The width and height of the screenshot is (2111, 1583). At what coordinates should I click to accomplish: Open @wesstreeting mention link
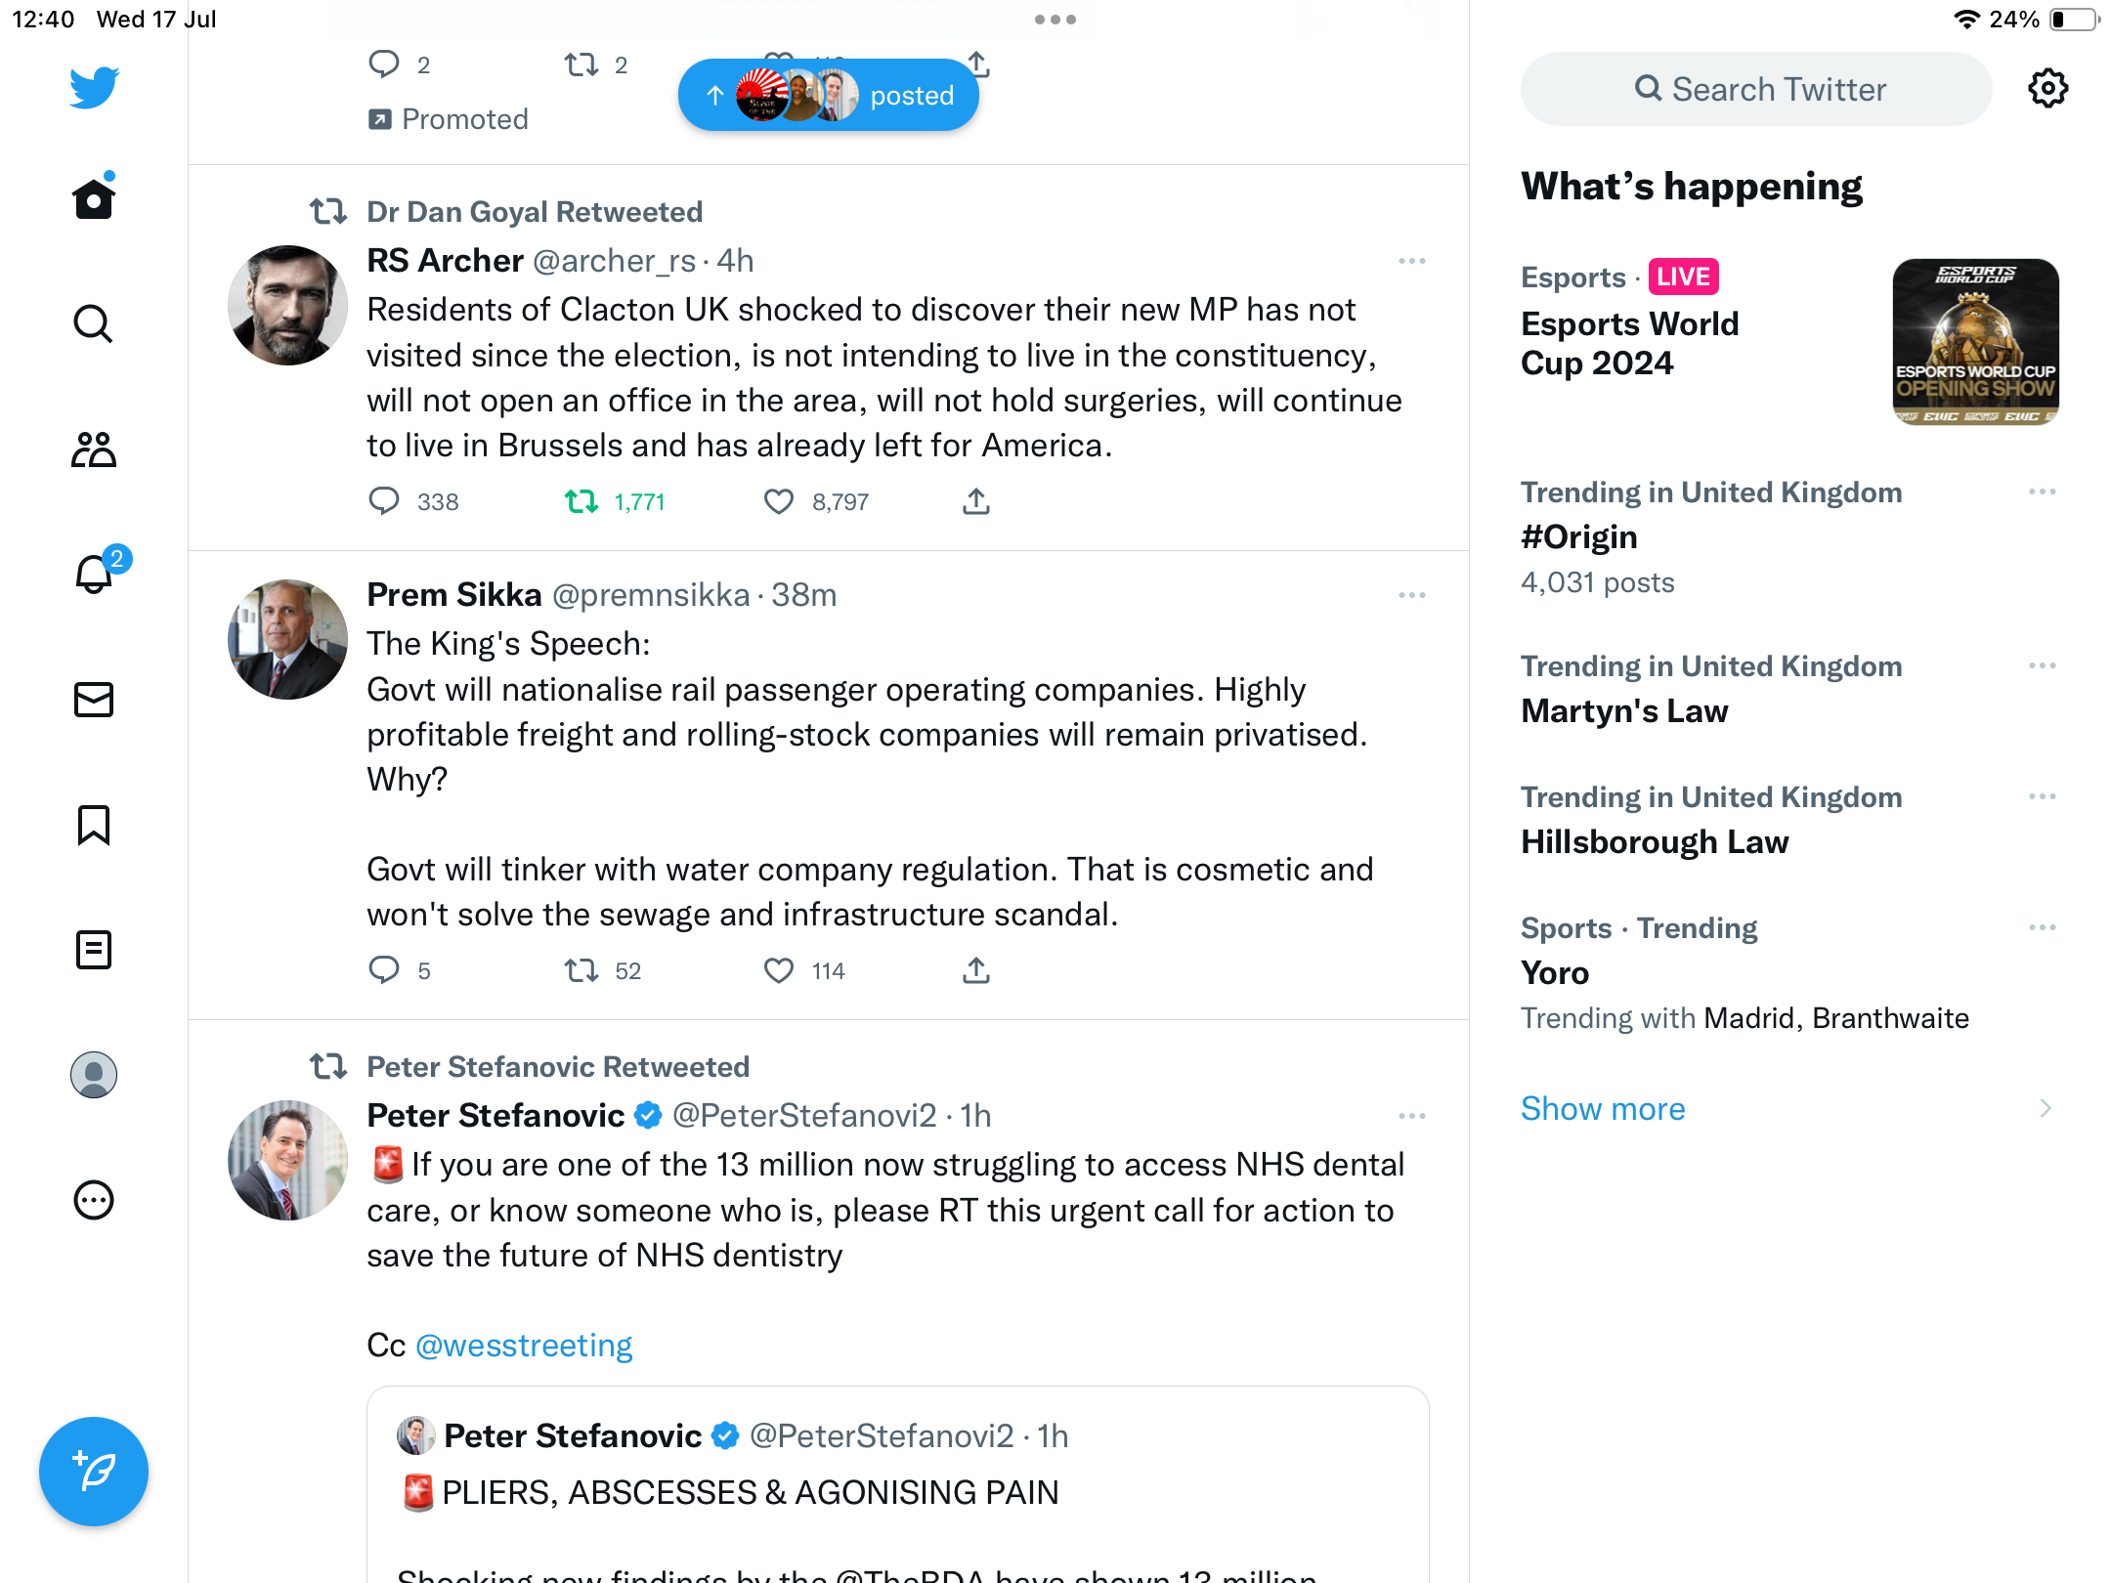coord(524,1346)
